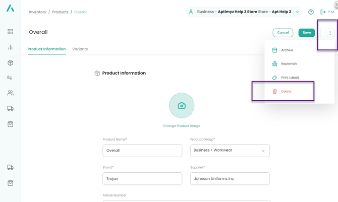Open the three-dot more options menu
338x202 pixels.
tap(330, 33)
